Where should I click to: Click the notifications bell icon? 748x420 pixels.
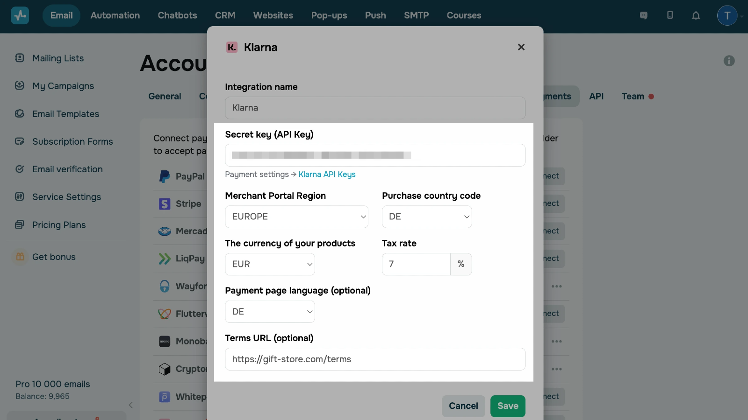[x=696, y=15]
